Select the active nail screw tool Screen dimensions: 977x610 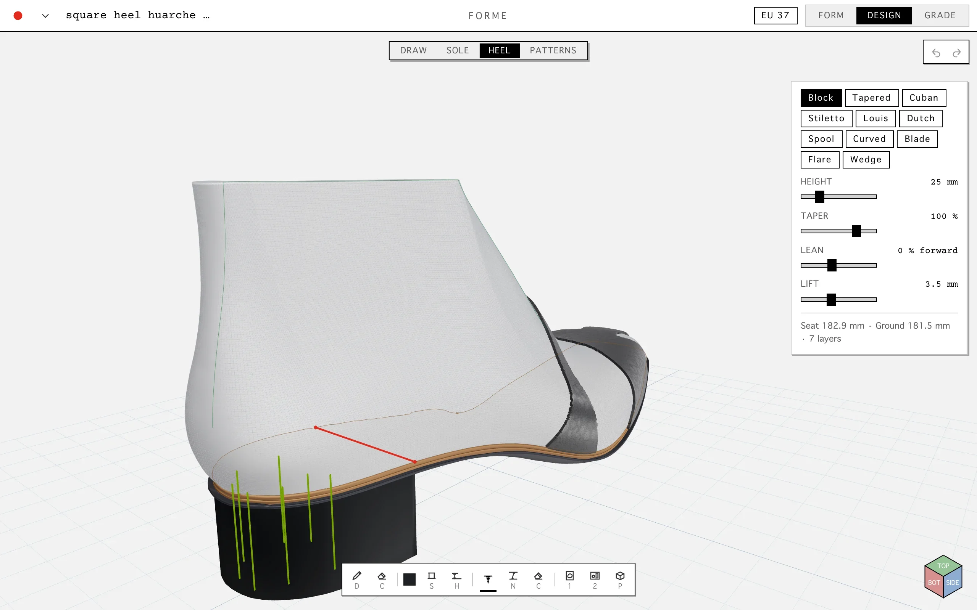488,580
